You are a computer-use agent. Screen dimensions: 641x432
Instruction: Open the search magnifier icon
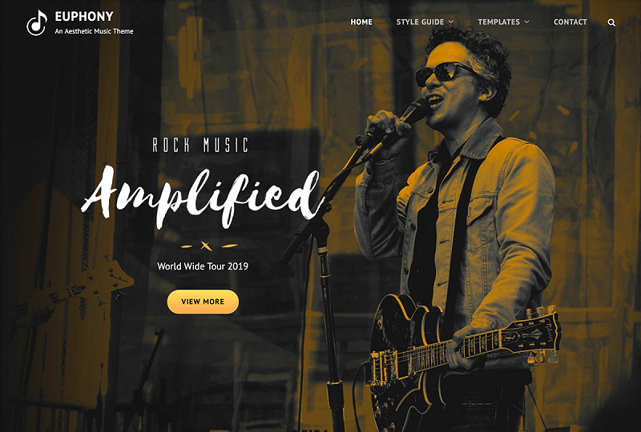coord(611,23)
